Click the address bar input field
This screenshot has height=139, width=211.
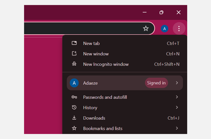pos(82,28)
